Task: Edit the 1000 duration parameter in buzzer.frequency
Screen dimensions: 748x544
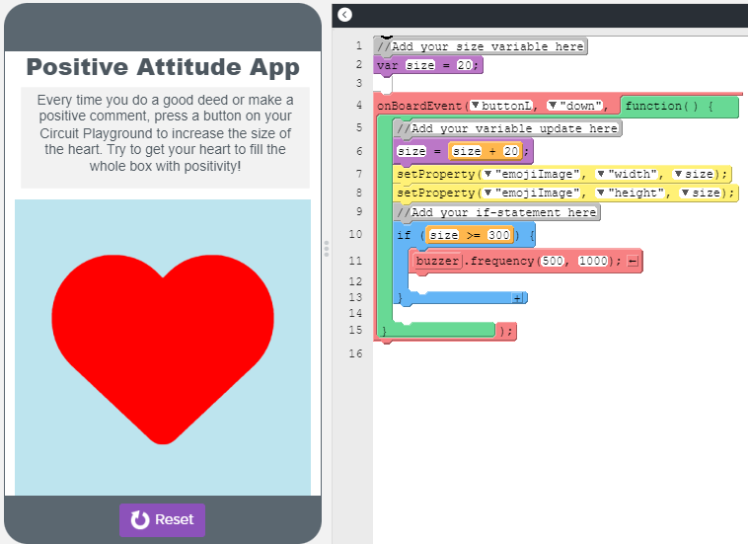Action: 593,261
